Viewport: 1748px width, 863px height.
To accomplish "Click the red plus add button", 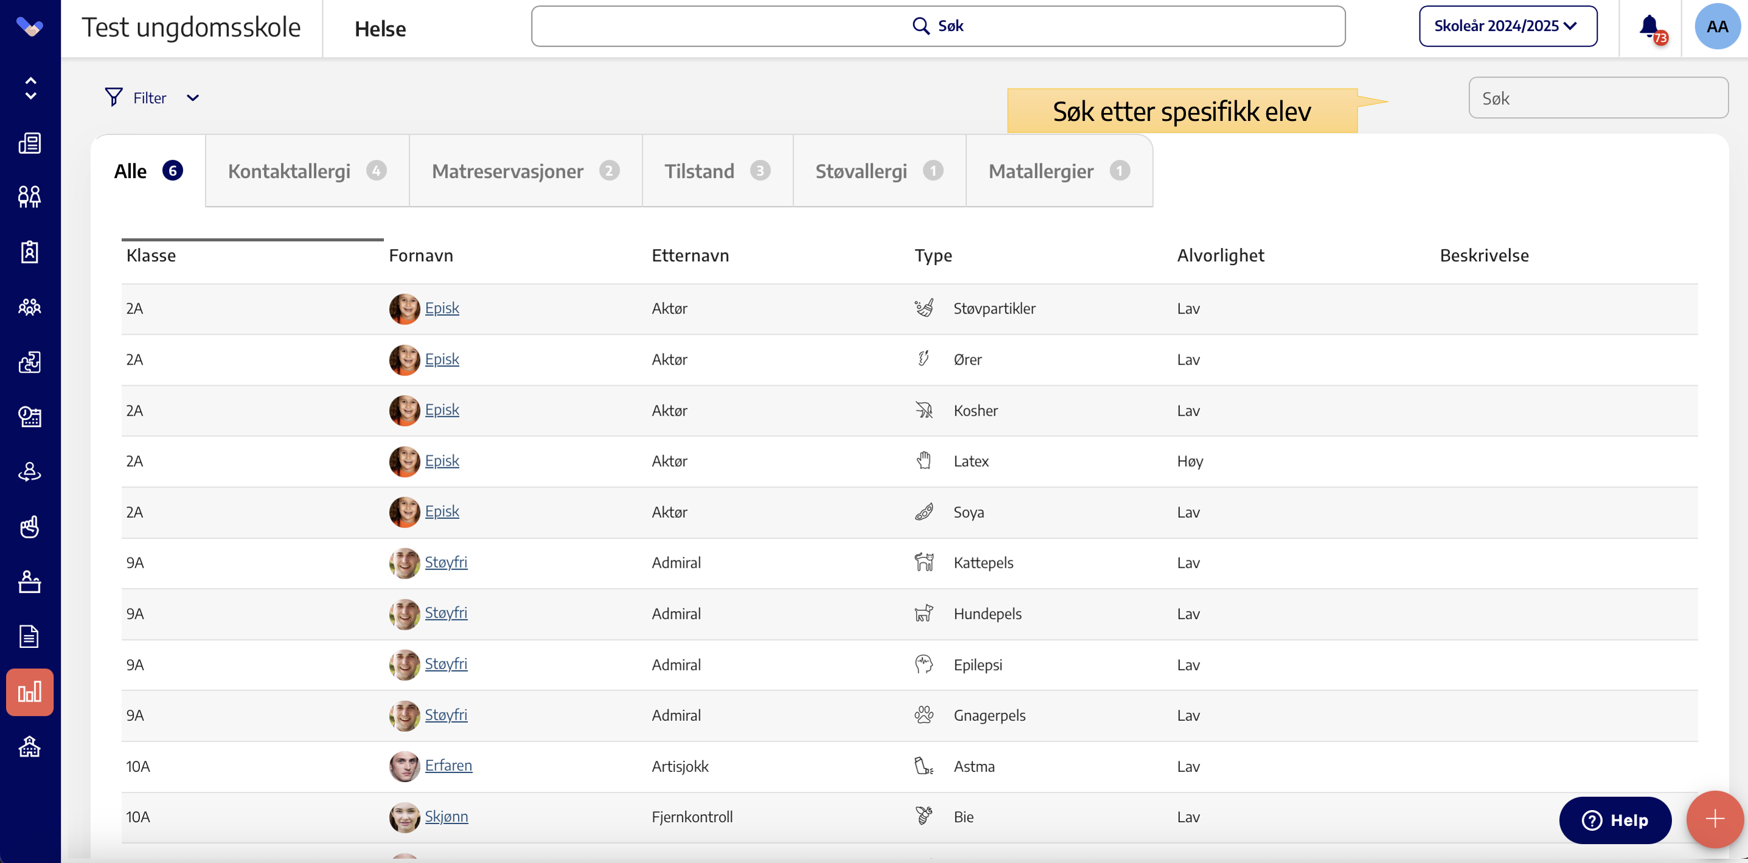I will (x=1715, y=819).
